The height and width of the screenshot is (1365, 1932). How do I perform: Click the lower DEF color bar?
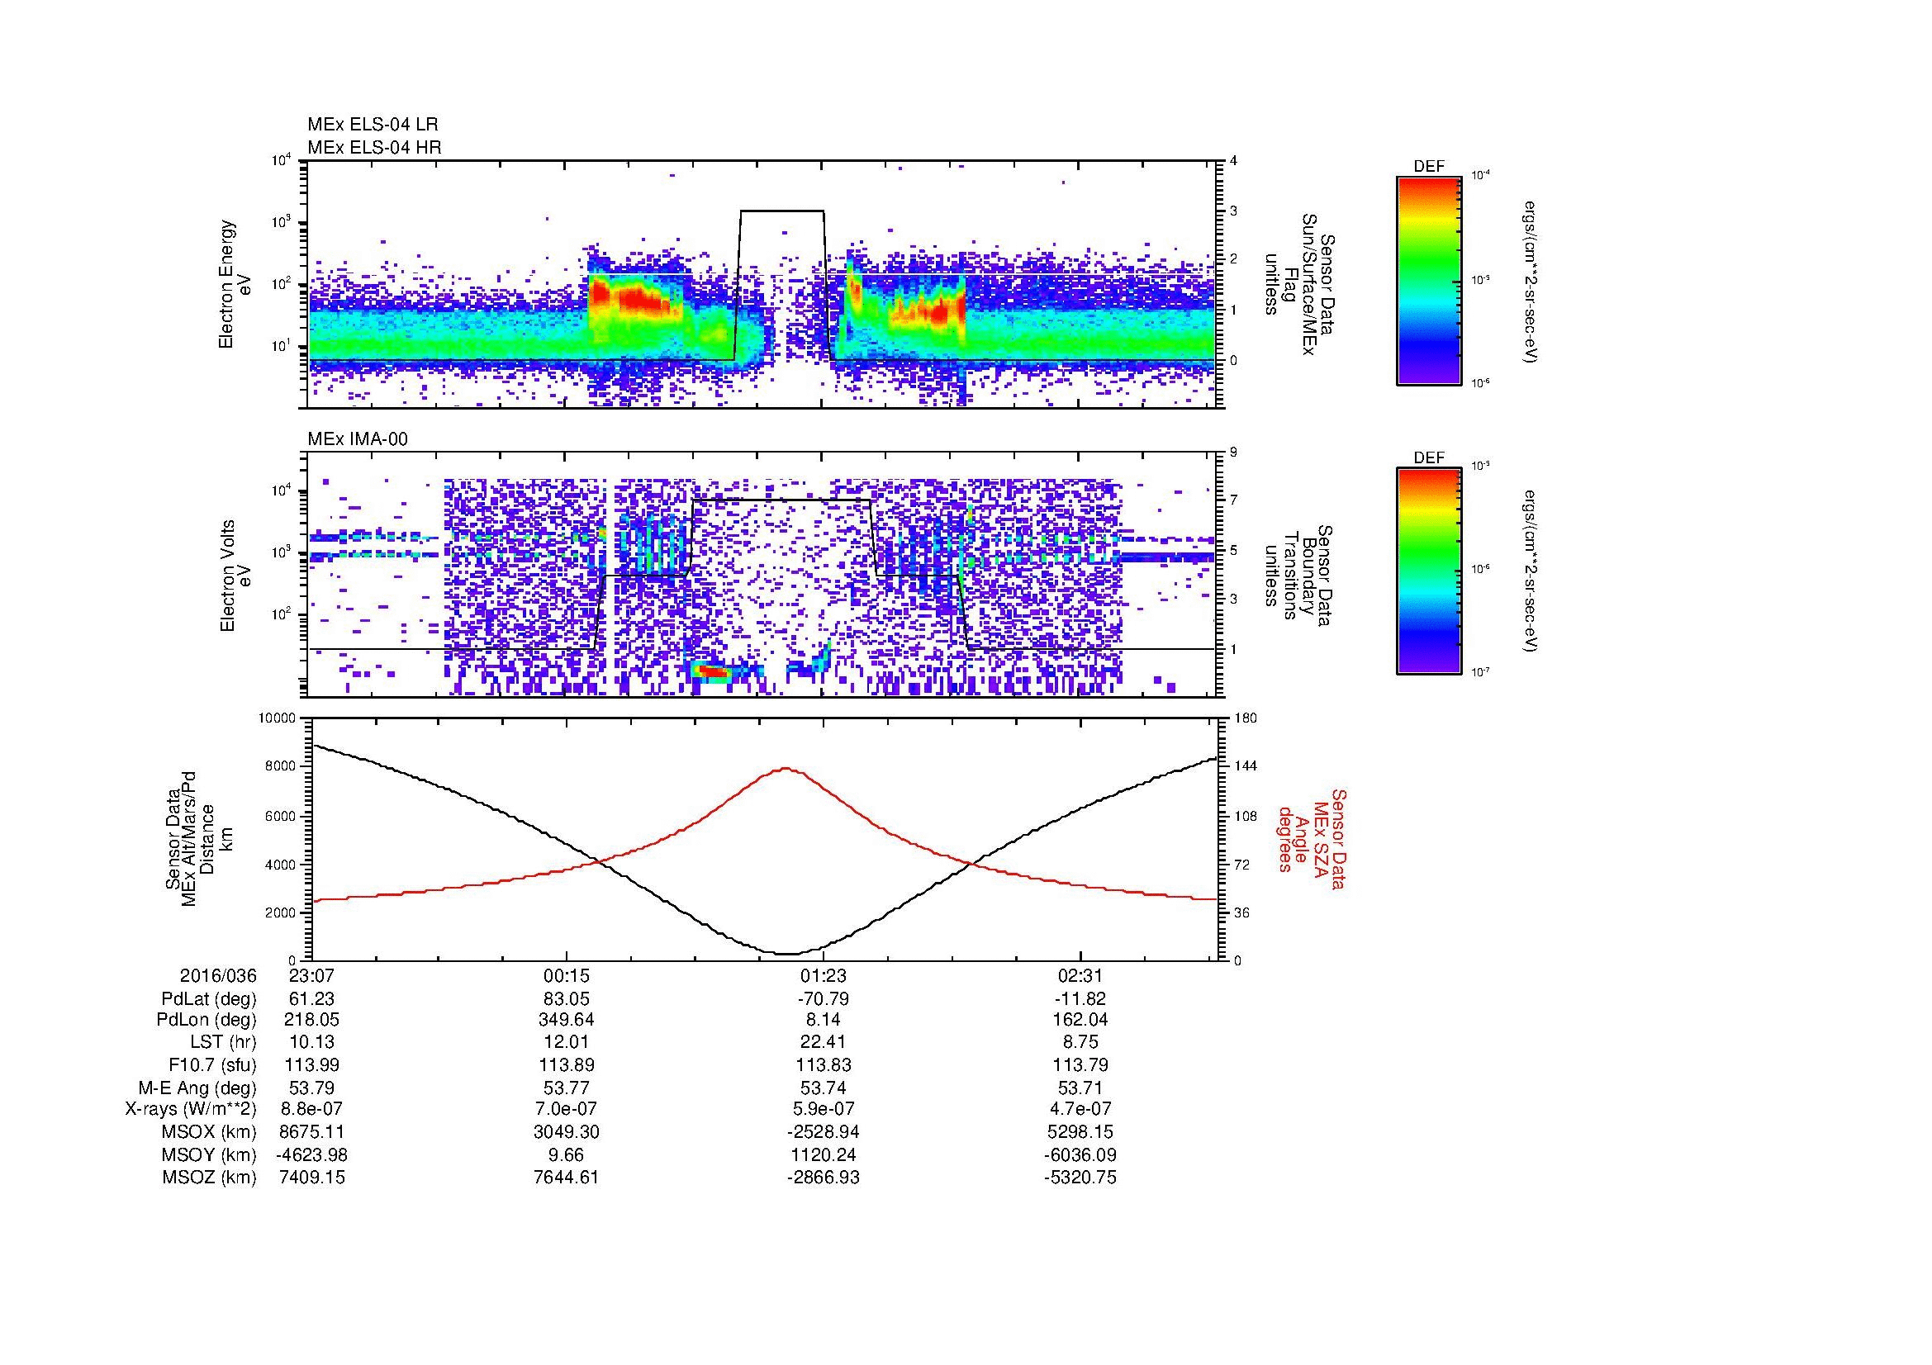point(1428,572)
